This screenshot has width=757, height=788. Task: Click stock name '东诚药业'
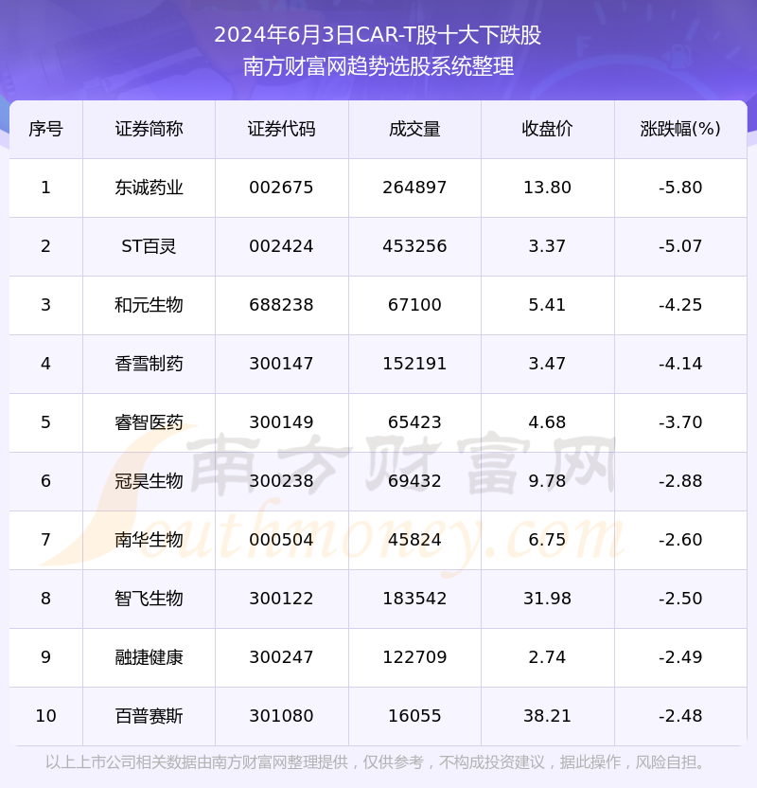click(150, 188)
